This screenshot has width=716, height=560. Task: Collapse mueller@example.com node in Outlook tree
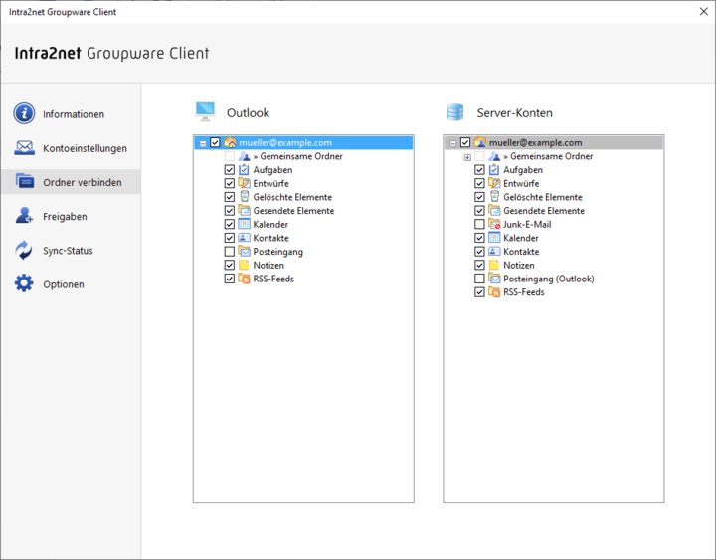pos(203,143)
